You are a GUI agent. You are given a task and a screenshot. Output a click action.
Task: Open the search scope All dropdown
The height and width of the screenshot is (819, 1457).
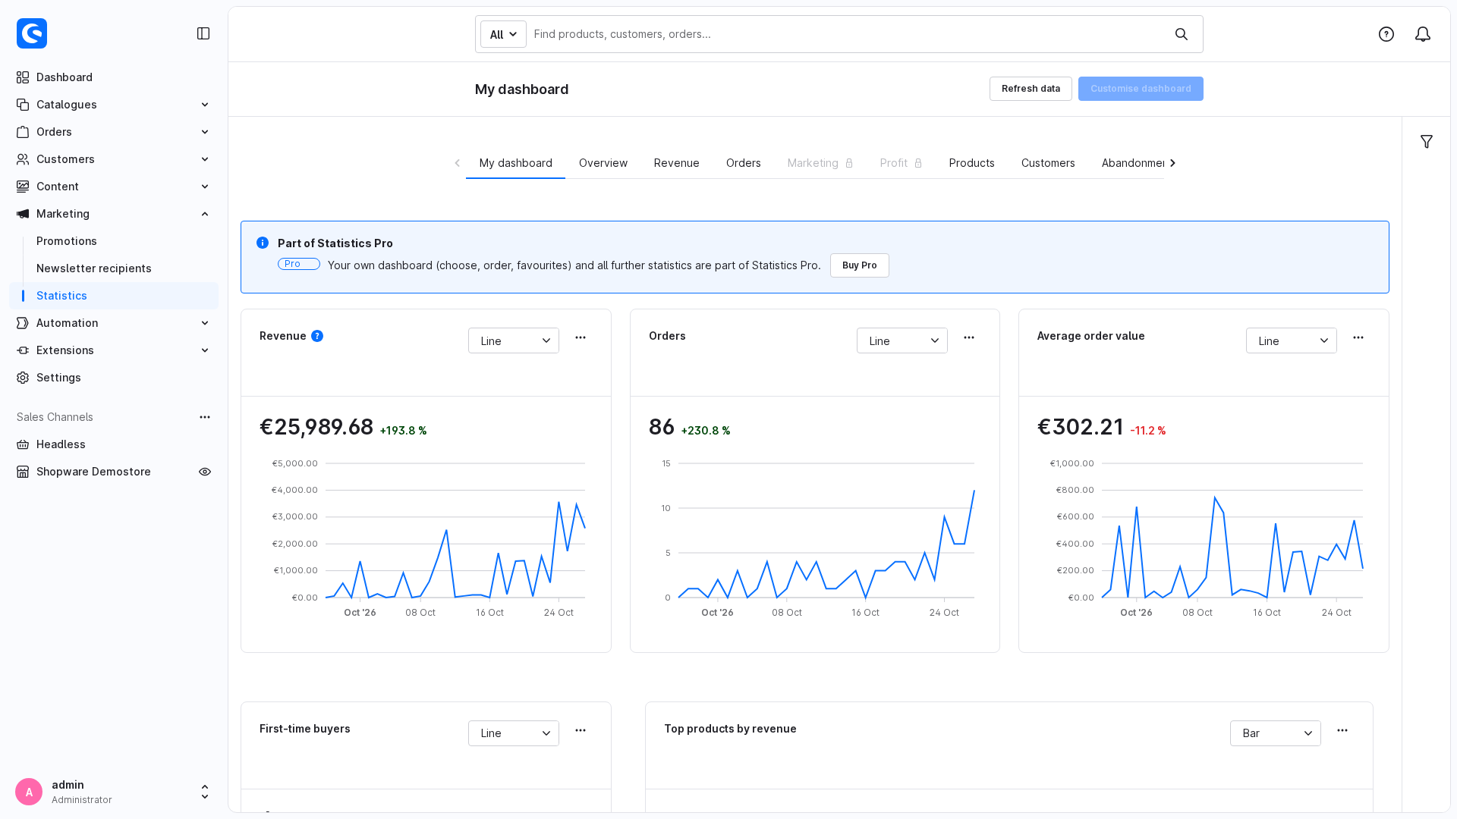coord(503,34)
